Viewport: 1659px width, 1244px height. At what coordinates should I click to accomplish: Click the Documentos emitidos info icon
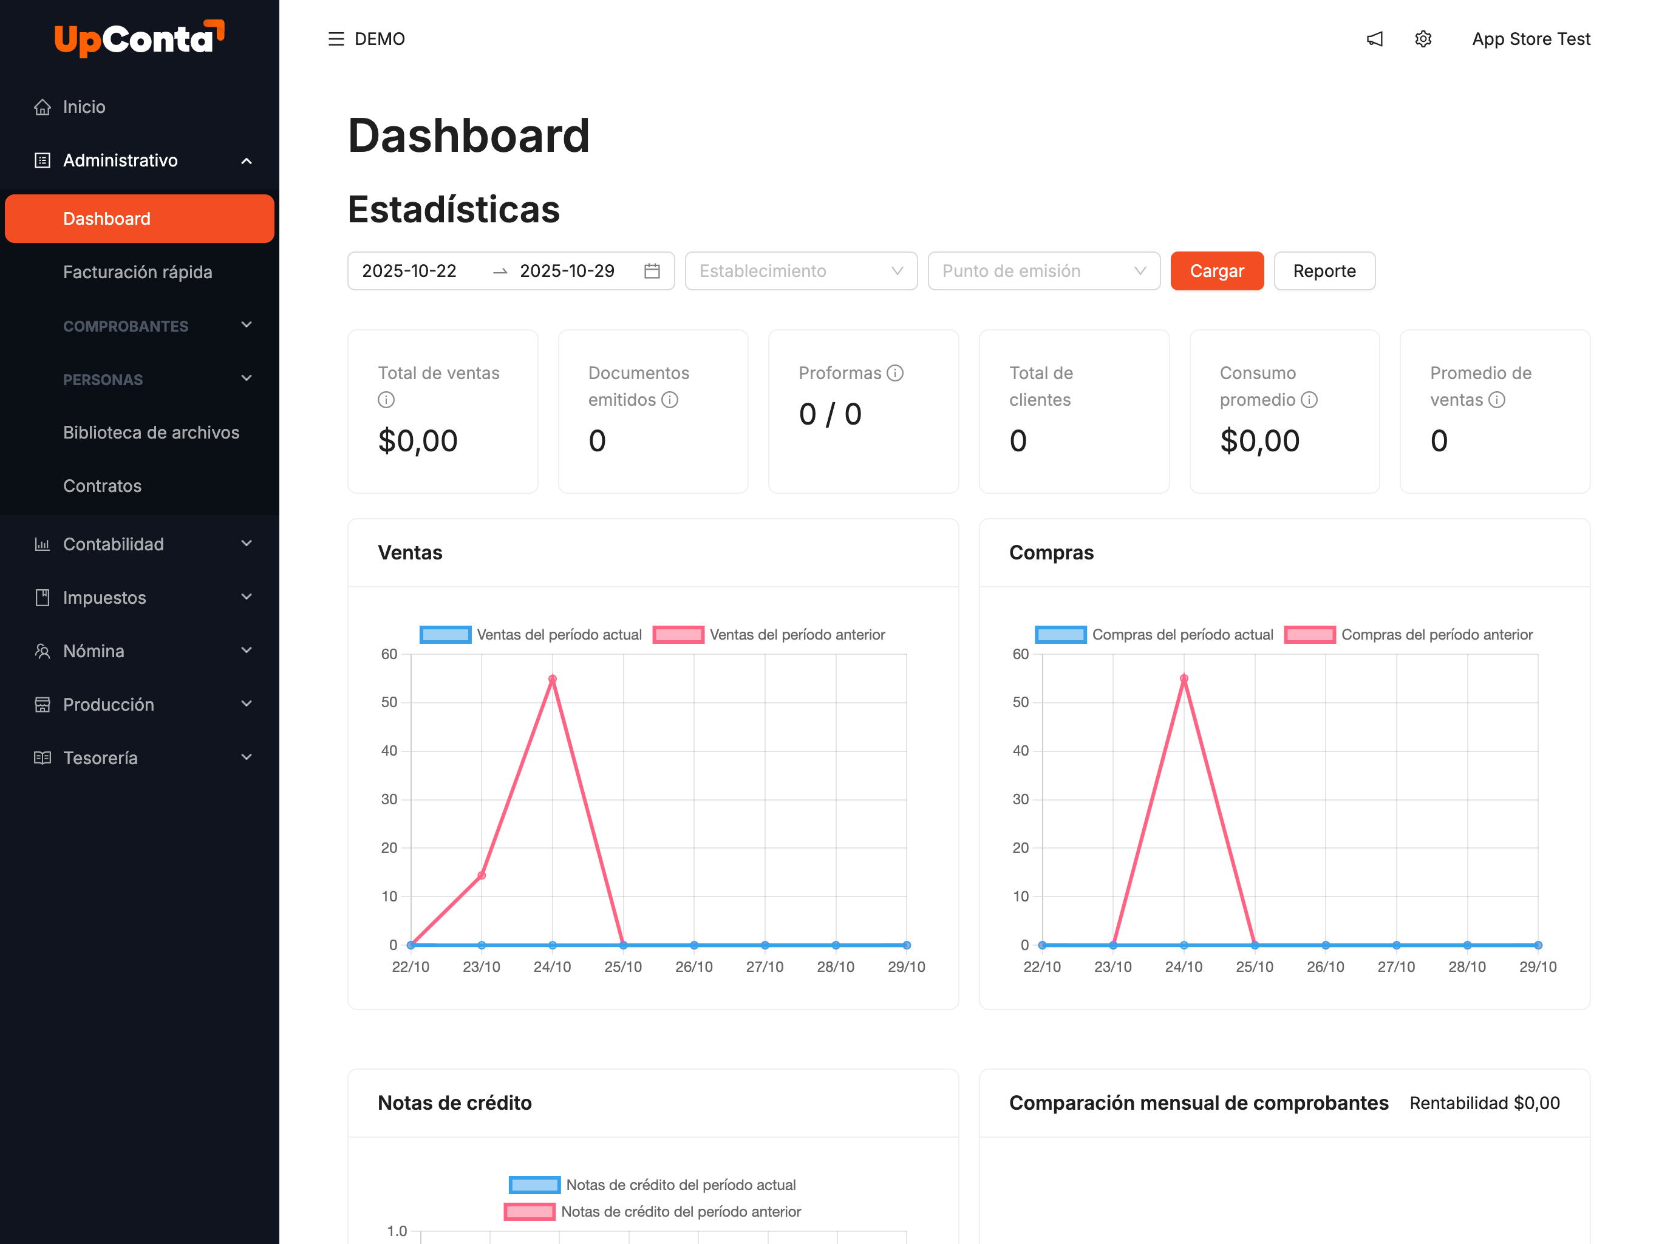[670, 400]
